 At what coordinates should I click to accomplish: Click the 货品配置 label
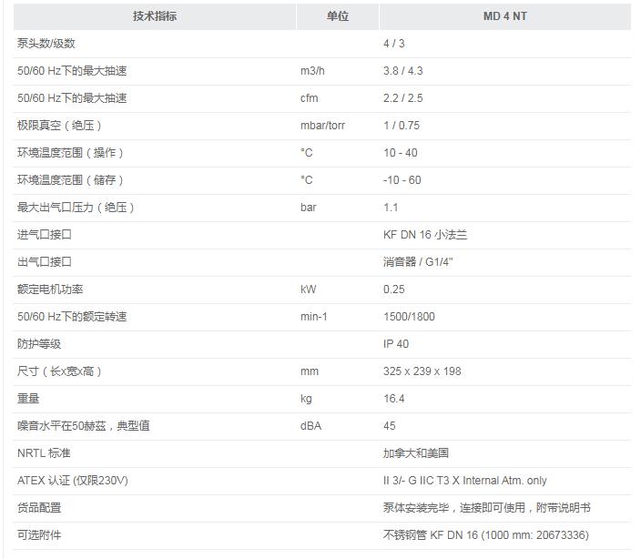coord(39,508)
